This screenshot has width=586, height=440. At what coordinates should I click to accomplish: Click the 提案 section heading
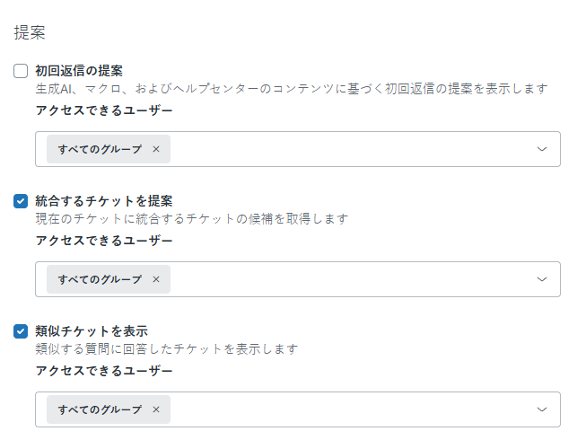point(30,32)
